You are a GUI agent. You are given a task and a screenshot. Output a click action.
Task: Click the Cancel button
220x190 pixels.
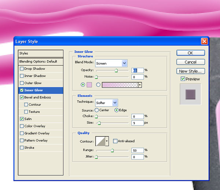point(191,62)
